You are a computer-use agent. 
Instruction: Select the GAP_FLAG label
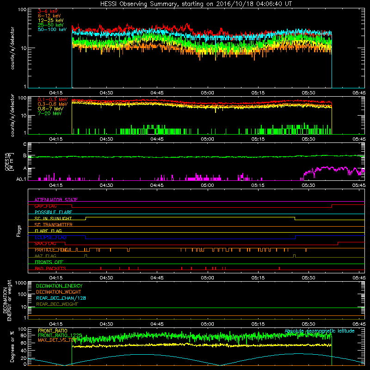point(45,206)
